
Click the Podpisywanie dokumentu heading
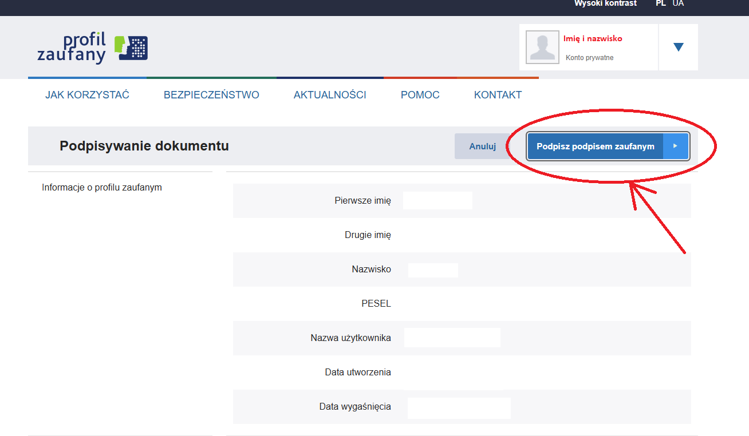coord(144,146)
